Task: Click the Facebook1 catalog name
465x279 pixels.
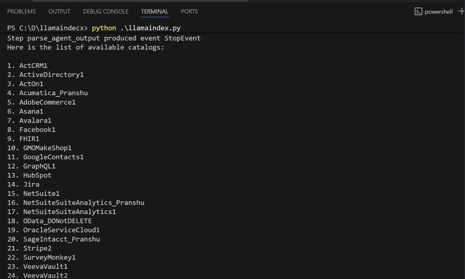Action: pyautogui.click(x=37, y=130)
